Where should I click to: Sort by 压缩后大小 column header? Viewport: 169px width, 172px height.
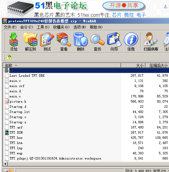coord(157,65)
